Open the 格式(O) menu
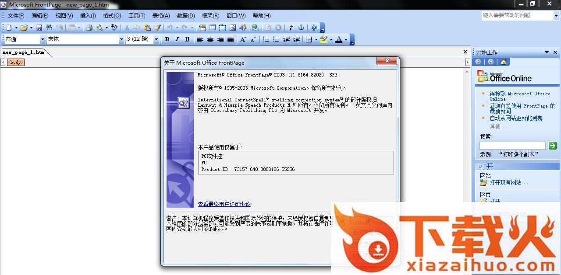The width and height of the screenshot is (561, 275). (x=112, y=16)
